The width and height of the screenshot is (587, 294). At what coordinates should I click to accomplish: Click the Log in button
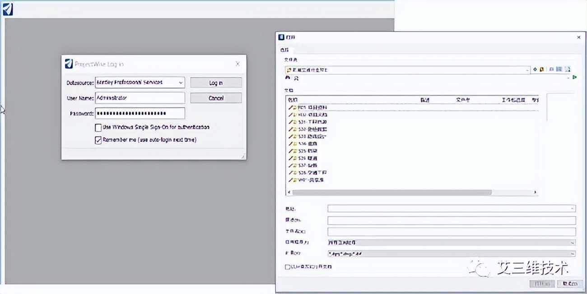[x=216, y=83]
